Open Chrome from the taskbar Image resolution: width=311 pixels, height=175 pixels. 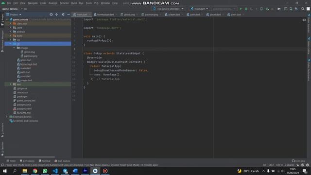35,171
